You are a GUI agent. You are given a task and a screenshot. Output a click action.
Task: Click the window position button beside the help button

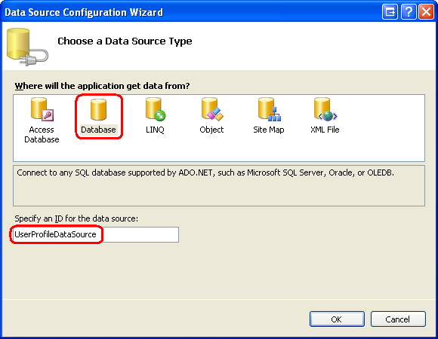(390, 12)
